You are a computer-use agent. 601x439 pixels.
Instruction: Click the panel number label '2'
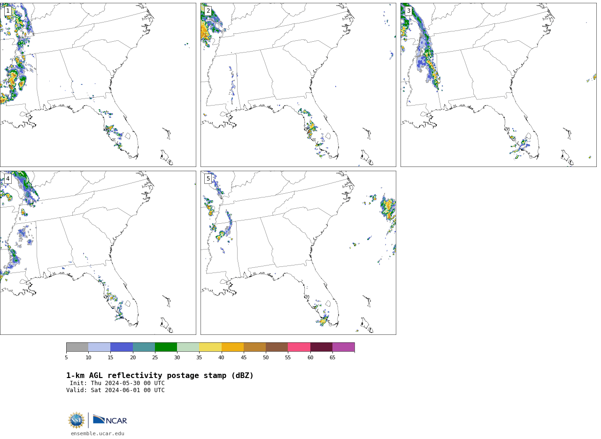[x=208, y=11]
